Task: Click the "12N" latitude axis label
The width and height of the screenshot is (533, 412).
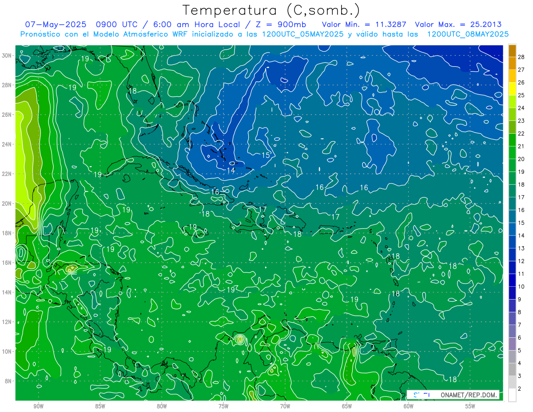Action: coord(7,321)
